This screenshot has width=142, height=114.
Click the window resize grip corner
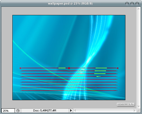(x=138, y=111)
